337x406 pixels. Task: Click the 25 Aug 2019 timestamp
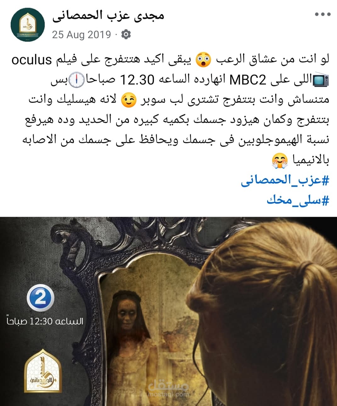(x=81, y=34)
